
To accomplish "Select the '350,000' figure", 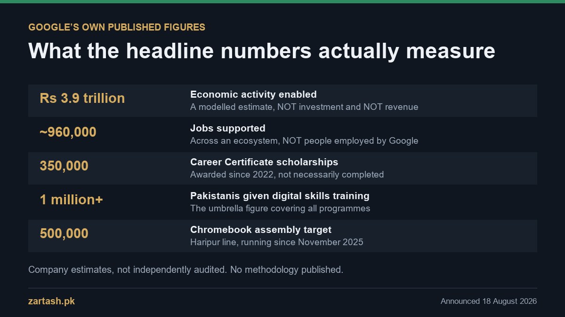I will tap(64, 166).
